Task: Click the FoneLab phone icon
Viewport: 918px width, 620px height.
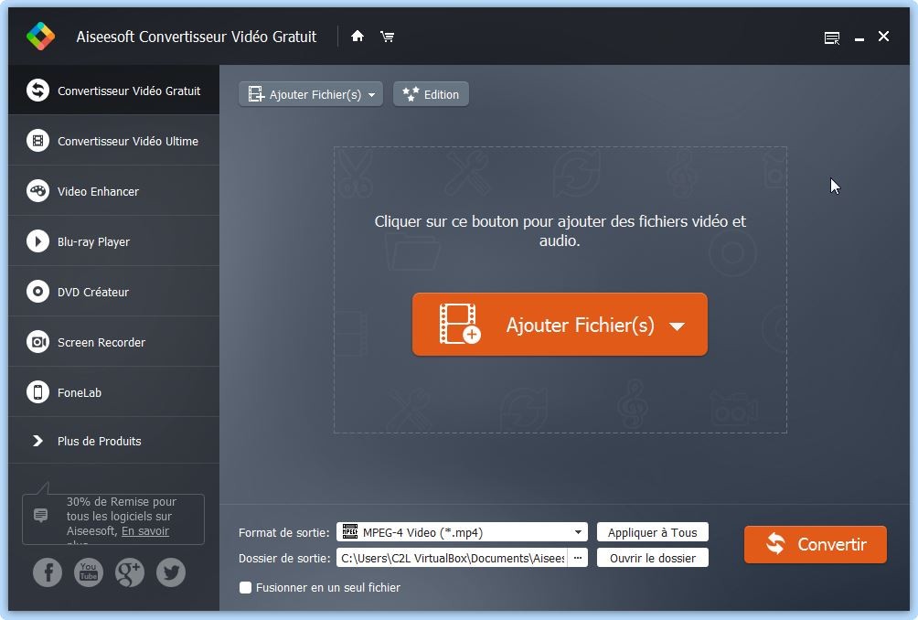Action: point(38,393)
